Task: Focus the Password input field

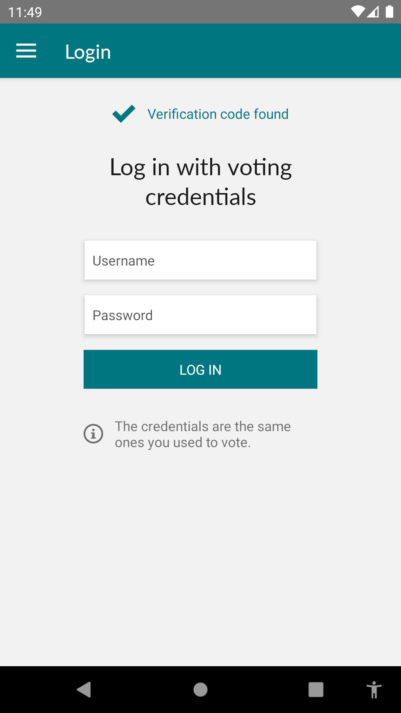Action: coord(200,315)
